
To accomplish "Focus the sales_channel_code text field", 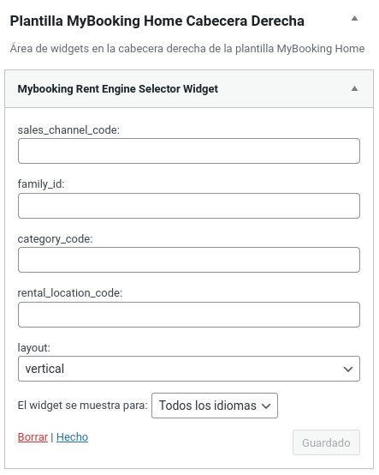I will [189, 151].
